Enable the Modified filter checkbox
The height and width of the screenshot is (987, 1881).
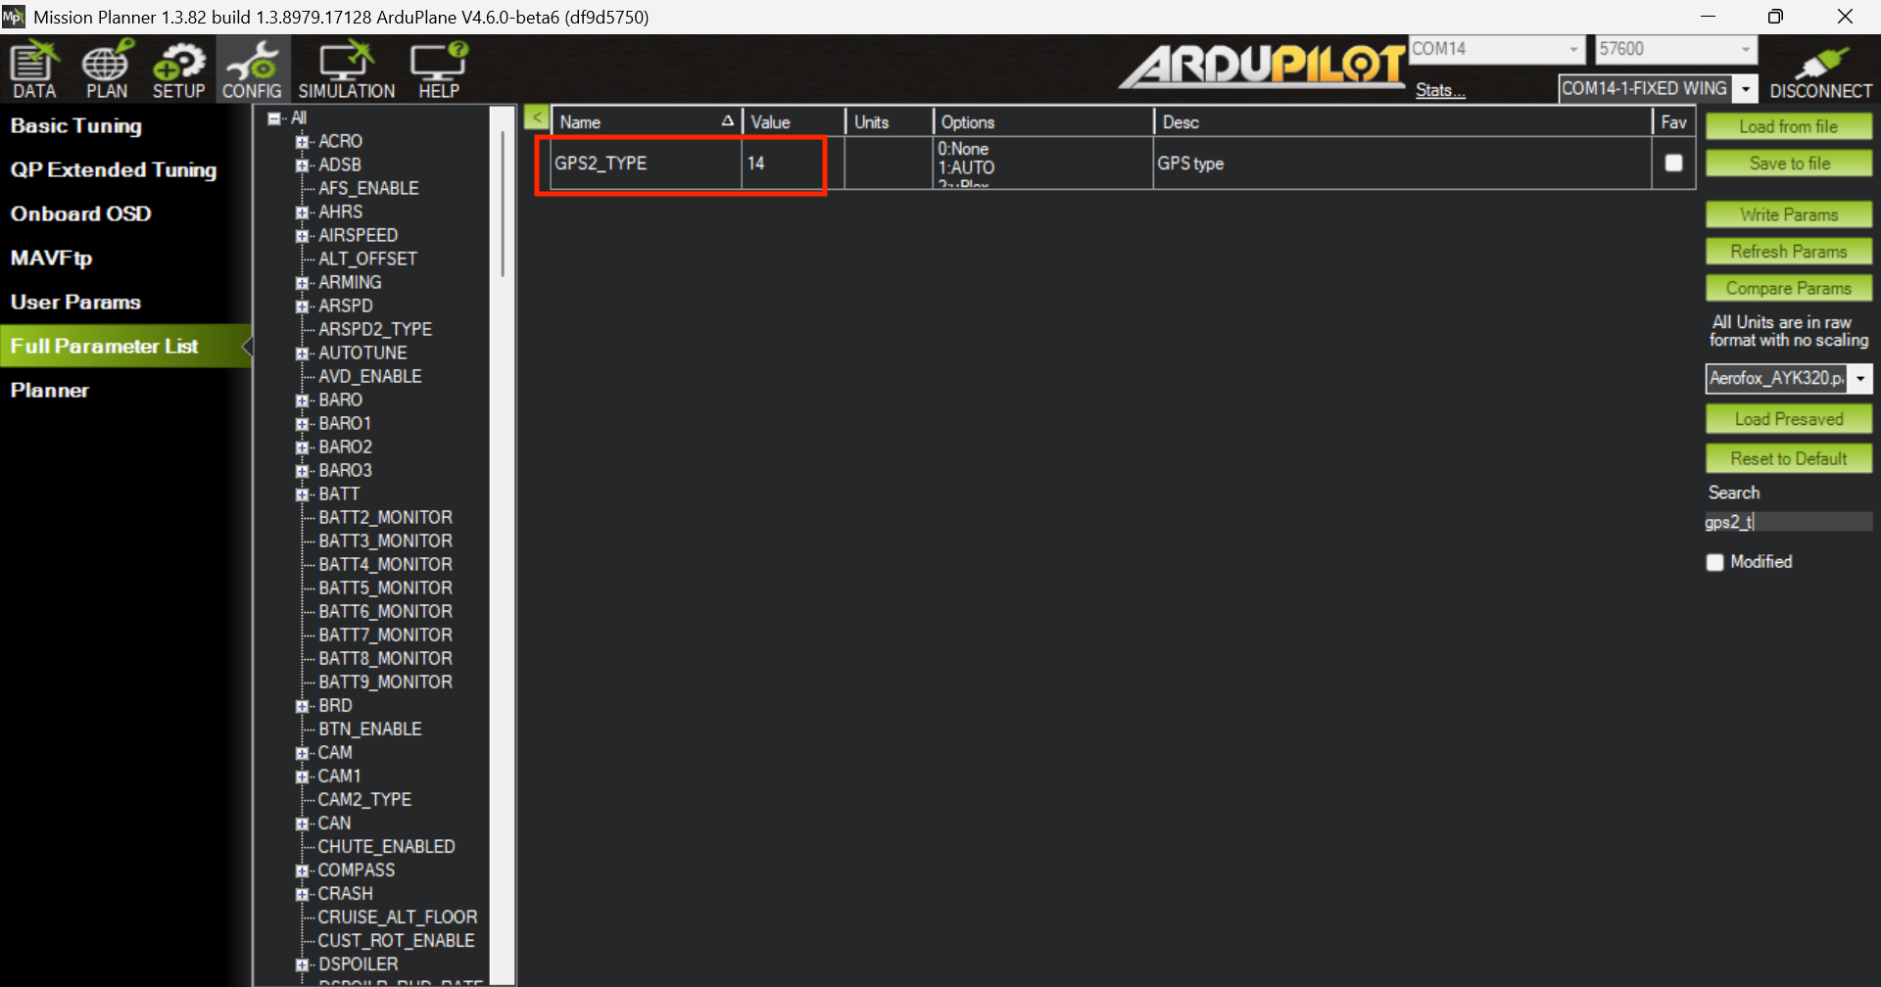tap(1714, 562)
